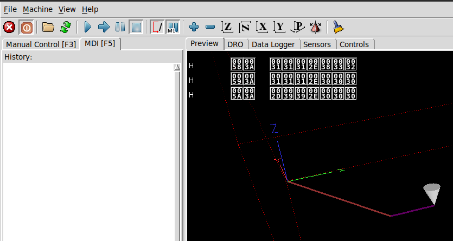Open the View menu
Screen dimensions: 453x241
[67, 9]
